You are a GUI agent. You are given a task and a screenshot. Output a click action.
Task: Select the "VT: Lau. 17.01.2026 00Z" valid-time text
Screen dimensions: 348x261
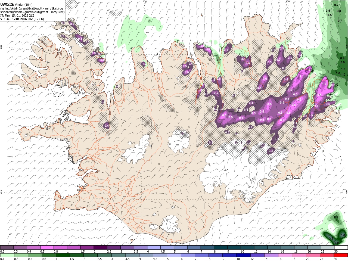[17, 19]
